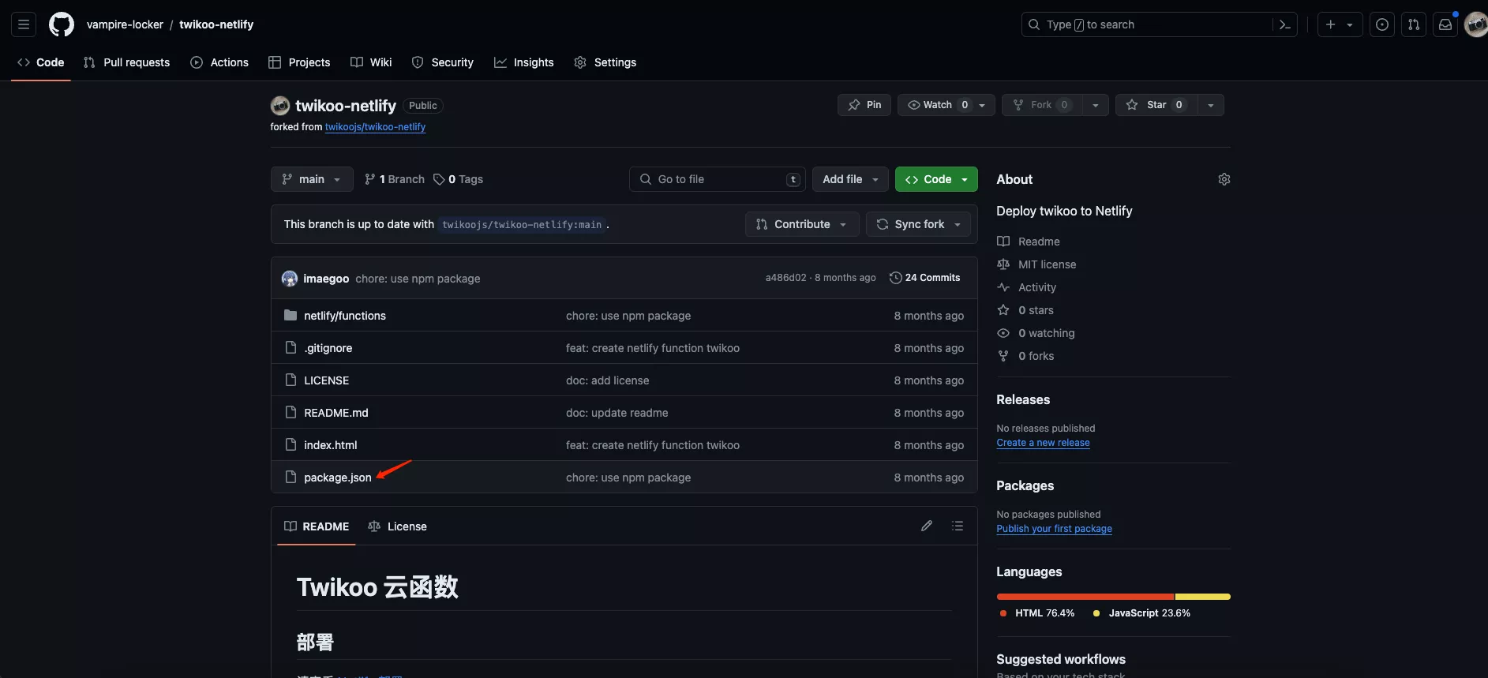Open the global navigation hamburger menu
This screenshot has width=1488, height=678.
[x=24, y=24]
